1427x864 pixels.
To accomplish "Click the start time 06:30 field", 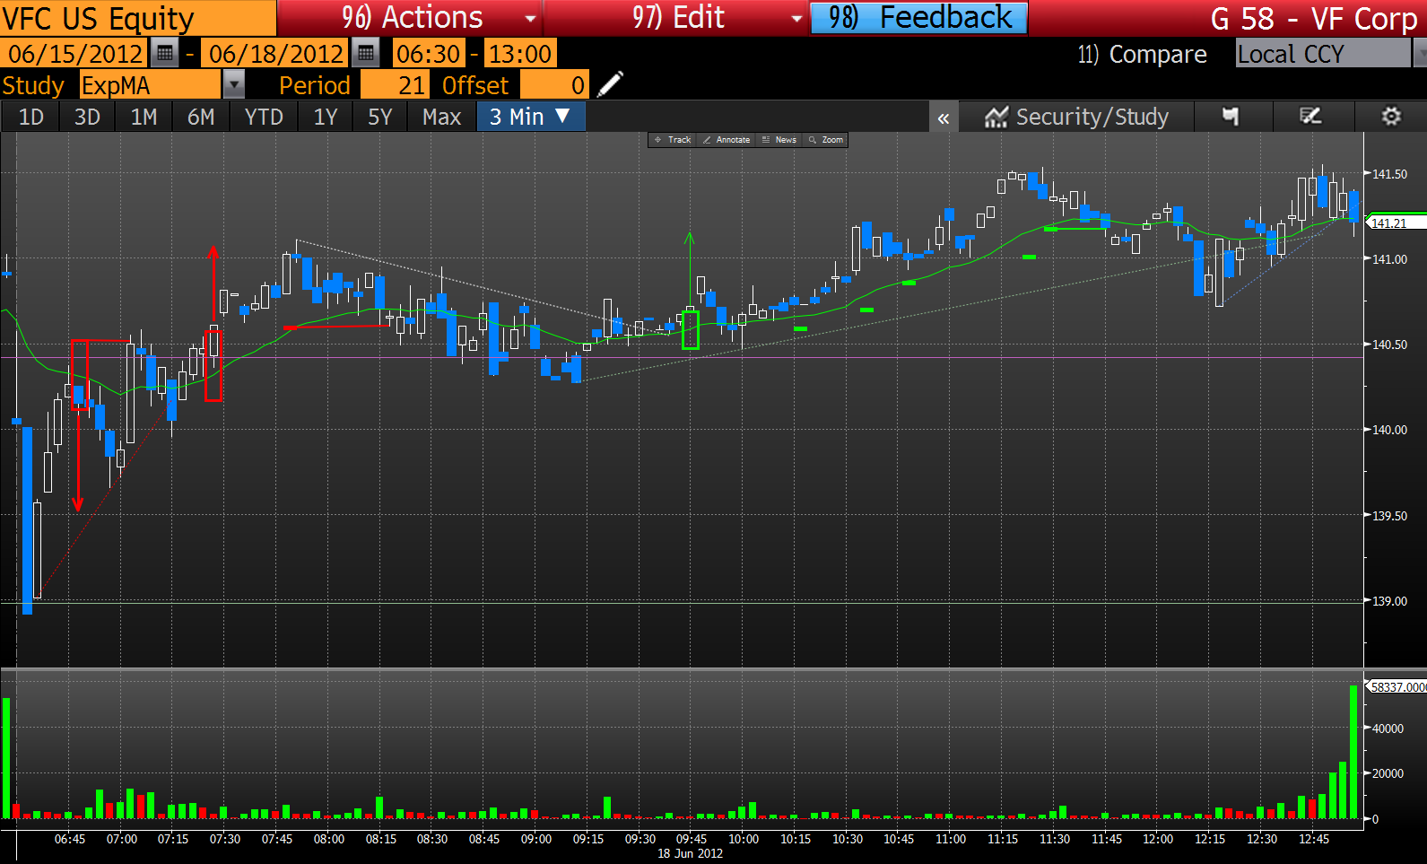I will (429, 54).
